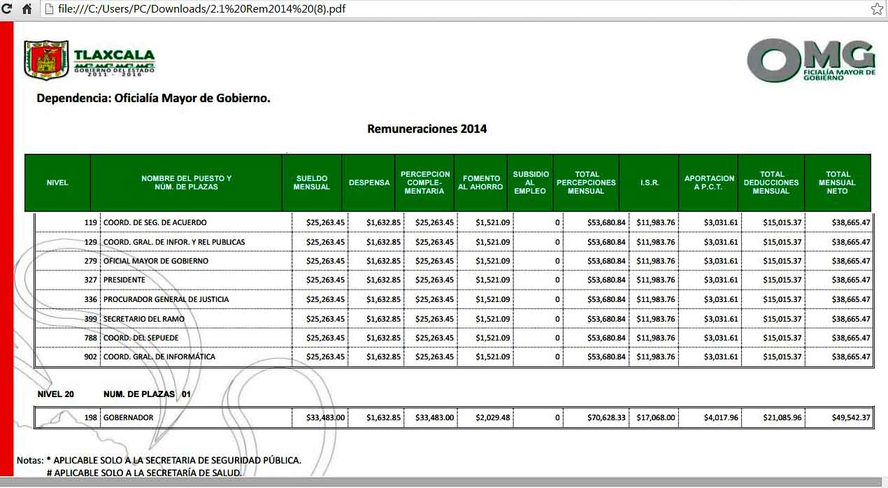Click the FOMENTO AL AHORRO header
Image resolution: width=888 pixels, height=488 pixels.
480,182
